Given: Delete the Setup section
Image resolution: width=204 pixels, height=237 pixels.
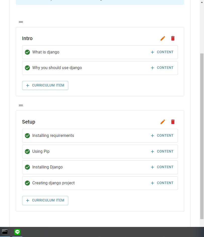Looking at the screenshot, I should pos(173,122).
